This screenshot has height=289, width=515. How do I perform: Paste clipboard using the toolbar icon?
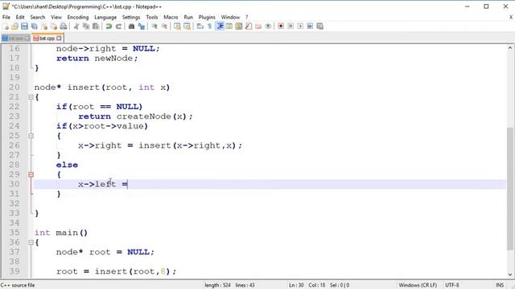pyautogui.click(x=96, y=26)
